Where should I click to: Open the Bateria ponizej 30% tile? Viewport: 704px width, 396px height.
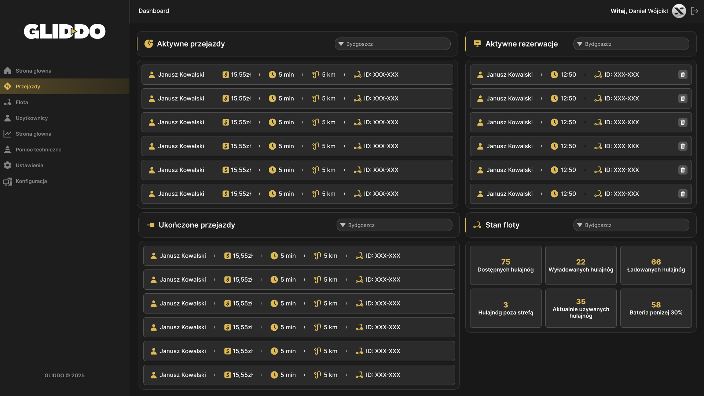pos(656,308)
